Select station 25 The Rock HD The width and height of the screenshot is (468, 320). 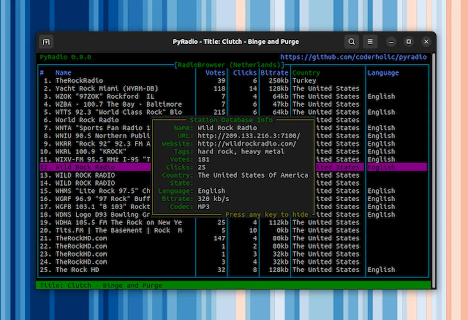pyautogui.click(x=233, y=270)
